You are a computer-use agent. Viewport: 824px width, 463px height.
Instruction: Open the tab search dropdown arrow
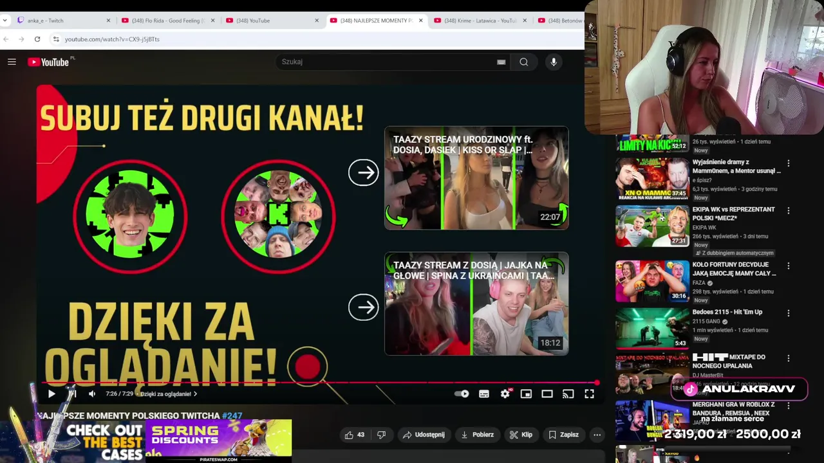tap(5, 21)
